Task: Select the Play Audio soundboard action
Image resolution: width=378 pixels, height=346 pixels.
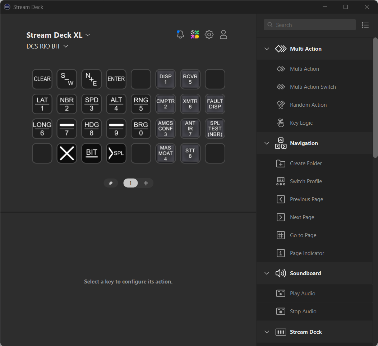Action: pyautogui.click(x=303, y=293)
